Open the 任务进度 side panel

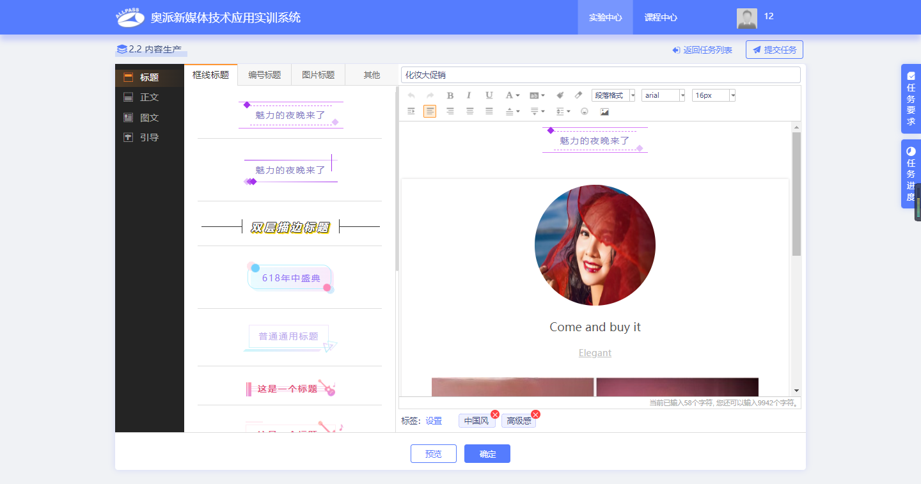pos(911,174)
